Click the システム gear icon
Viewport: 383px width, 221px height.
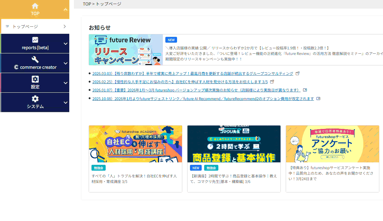35,99
